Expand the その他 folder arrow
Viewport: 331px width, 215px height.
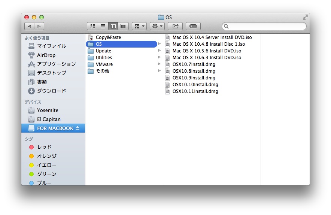[x=160, y=71]
